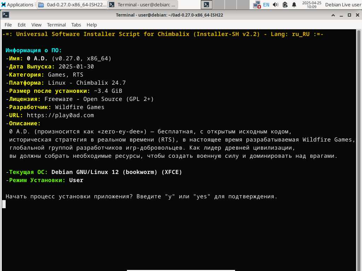Image resolution: width=362 pixels, height=271 pixels.
Task: Click the install mode "User" value
Action: [x=76, y=180]
